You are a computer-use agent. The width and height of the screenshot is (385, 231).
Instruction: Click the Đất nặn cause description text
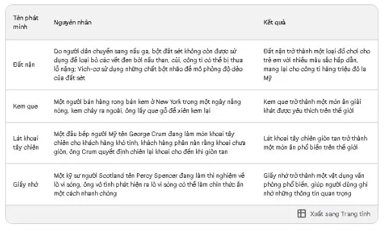(x=148, y=65)
